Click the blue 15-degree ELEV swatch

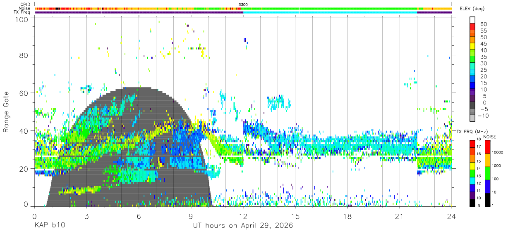pyautogui.click(x=472, y=86)
